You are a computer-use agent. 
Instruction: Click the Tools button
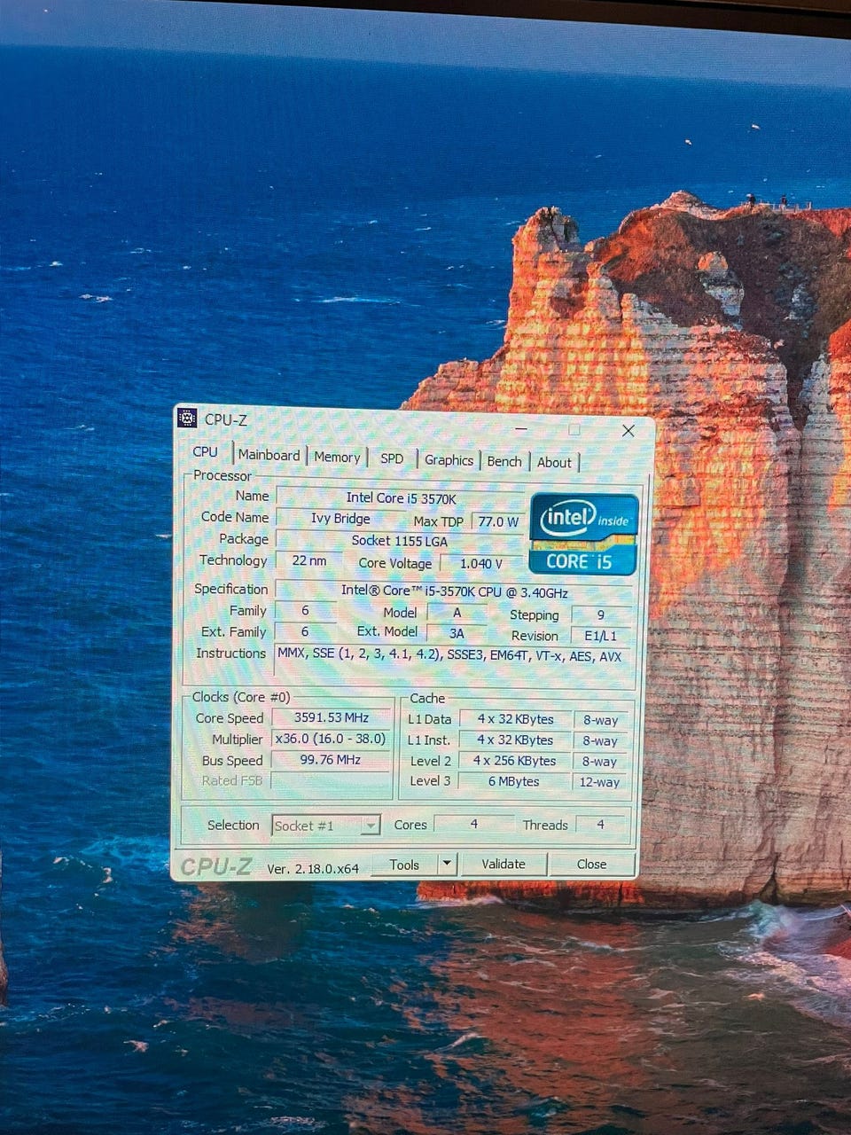coord(404,864)
